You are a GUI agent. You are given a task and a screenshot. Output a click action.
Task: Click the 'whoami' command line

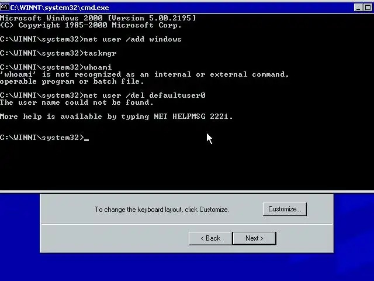56,67
